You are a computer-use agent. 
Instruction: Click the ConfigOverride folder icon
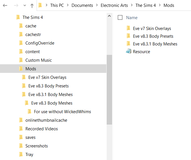click(x=21, y=43)
